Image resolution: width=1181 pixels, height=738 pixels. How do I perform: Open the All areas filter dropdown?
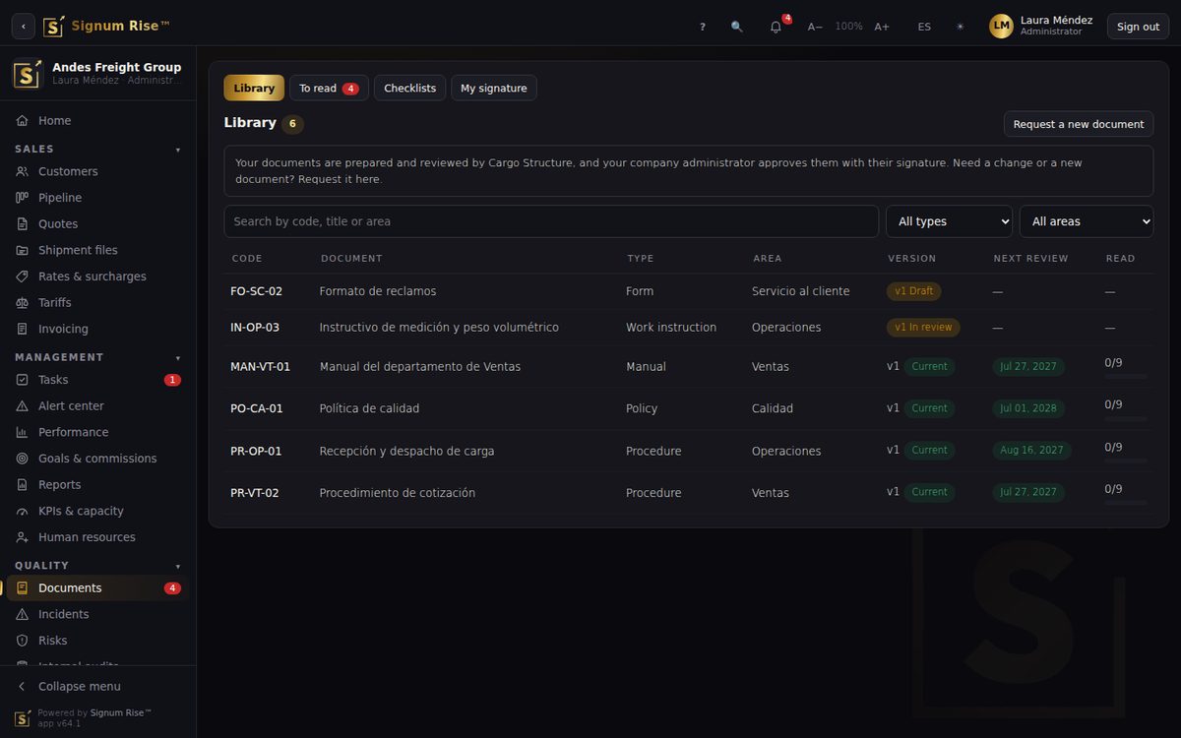pos(1087,221)
